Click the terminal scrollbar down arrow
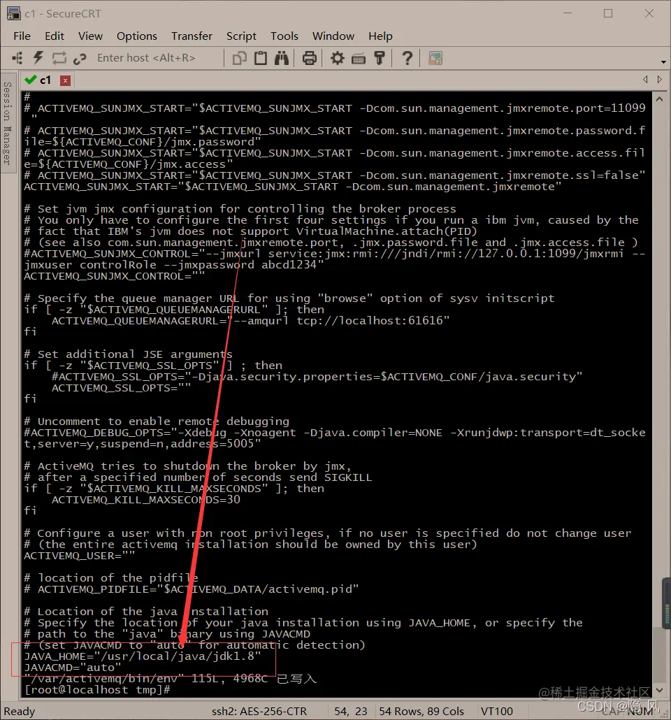 [660, 690]
